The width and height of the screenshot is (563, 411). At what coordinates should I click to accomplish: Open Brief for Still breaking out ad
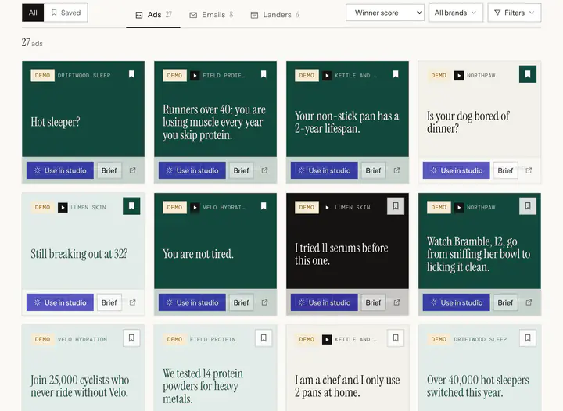(109, 302)
